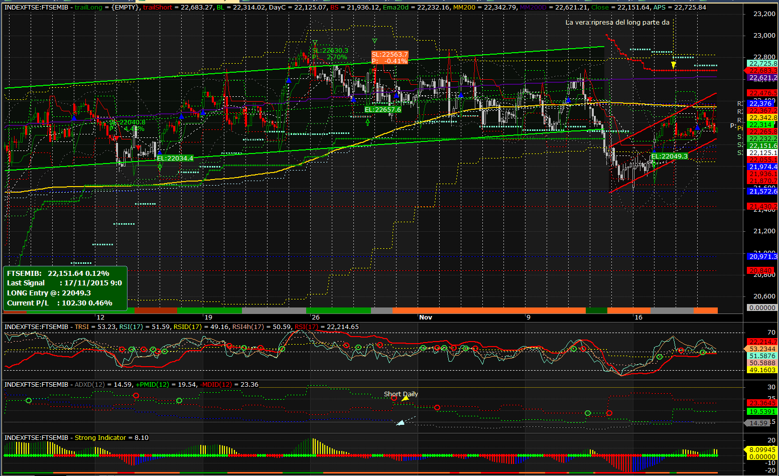Select the red 23.3645 ADX tag
The height and width of the screenshot is (476, 779).
coord(762,403)
